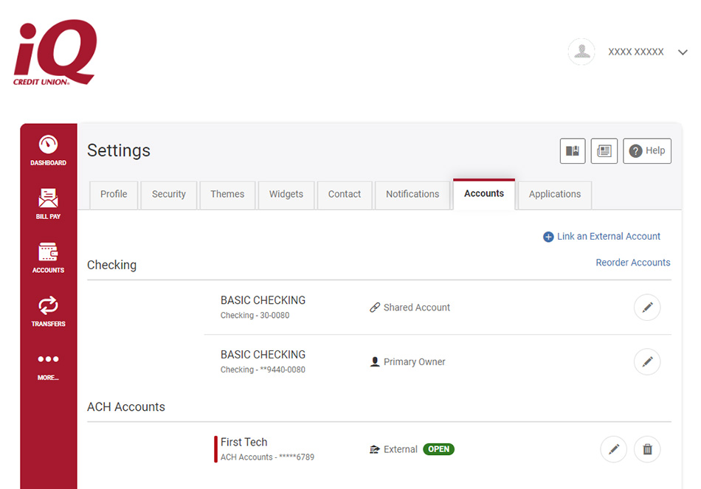701x489 pixels.
Task: Show More options in sidebar
Action: pyautogui.click(x=48, y=365)
